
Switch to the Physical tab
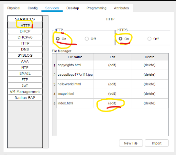pyautogui.click(x=14, y=8)
